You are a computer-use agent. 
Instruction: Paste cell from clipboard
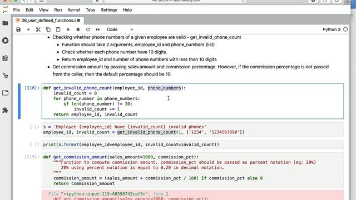click(58, 29)
